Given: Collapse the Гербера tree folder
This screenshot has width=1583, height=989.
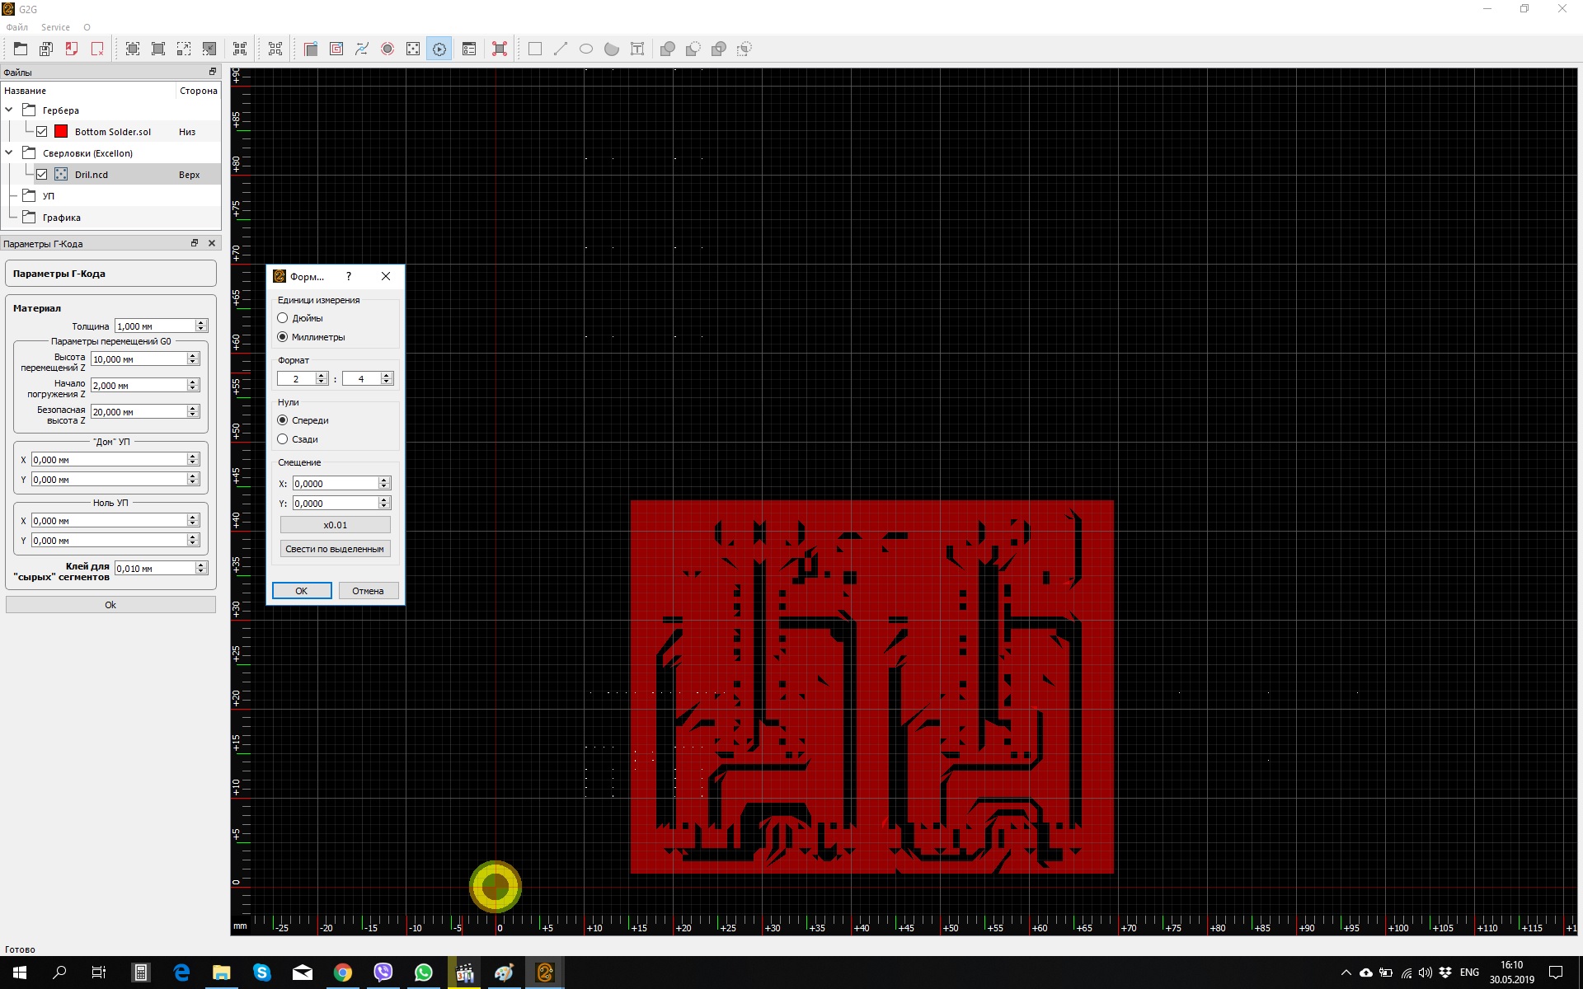Looking at the screenshot, I should pos(9,110).
